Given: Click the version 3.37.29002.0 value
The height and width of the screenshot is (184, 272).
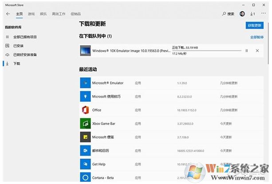Looking at the screenshot, I should pos(185,124).
